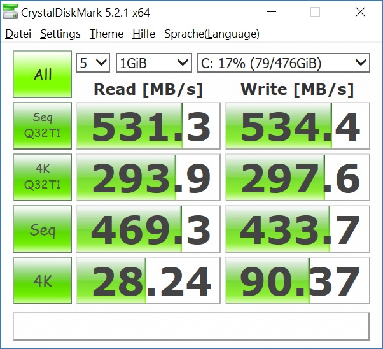Click the 4K Q32T1 read result 293.9
383x349 pixels.
(x=148, y=177)
